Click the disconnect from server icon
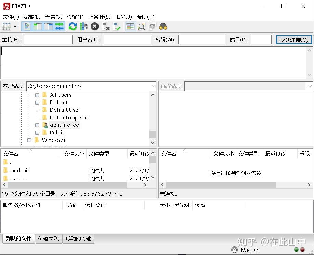This screenshot has height=255, width=314. click(x=106, y=26)
